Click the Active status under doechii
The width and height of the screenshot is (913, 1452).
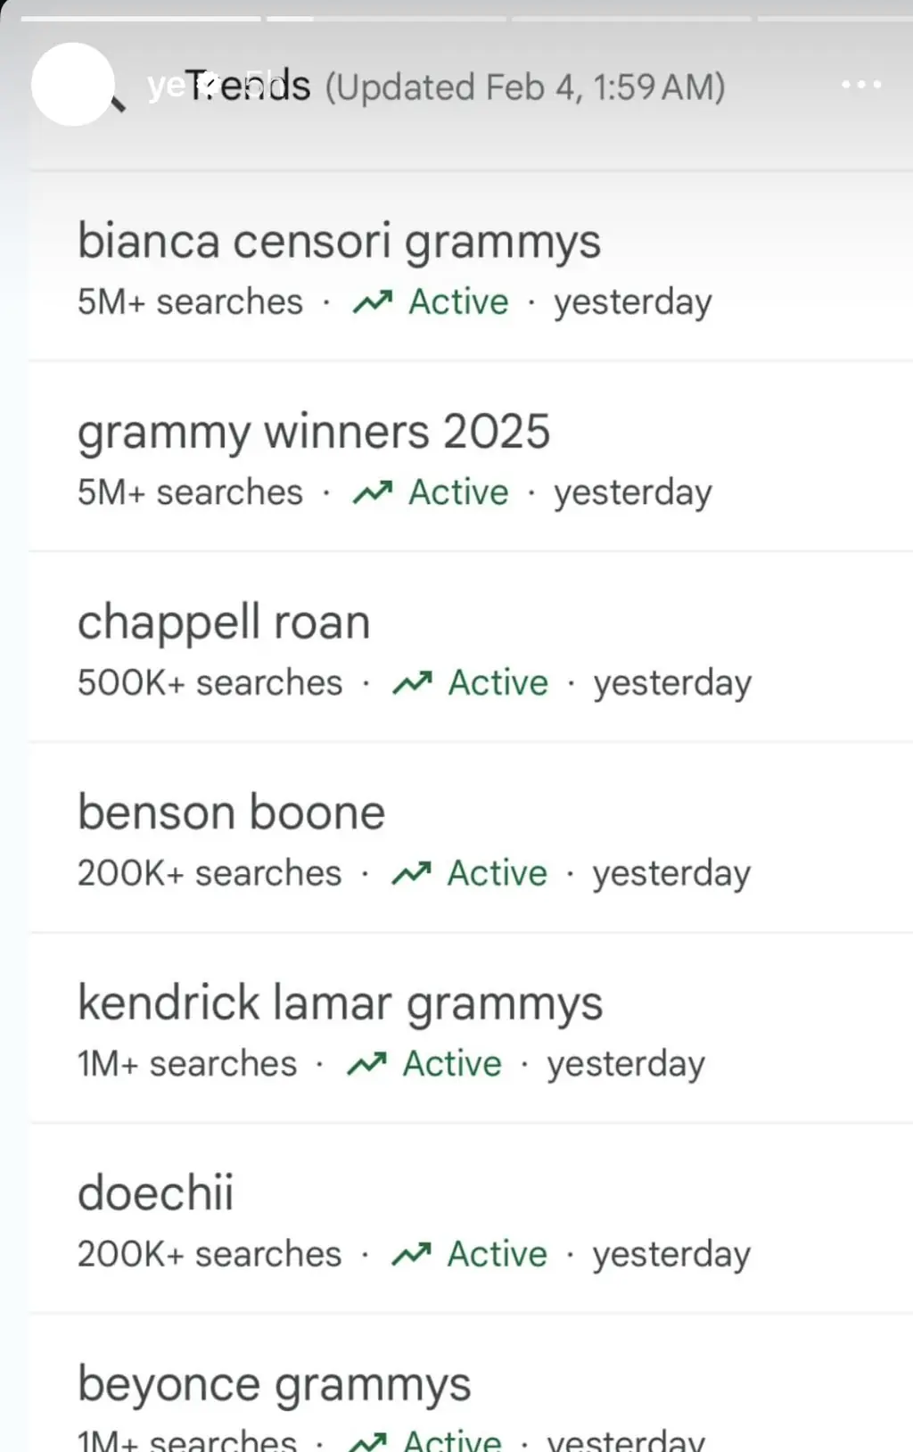pos(497,1254)
